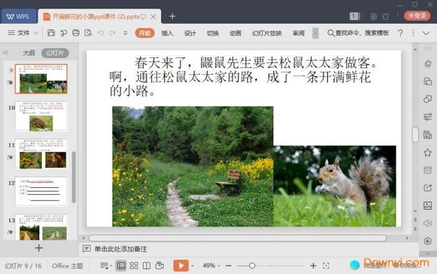Switch to 大纲 outline view

coord(29,52)
